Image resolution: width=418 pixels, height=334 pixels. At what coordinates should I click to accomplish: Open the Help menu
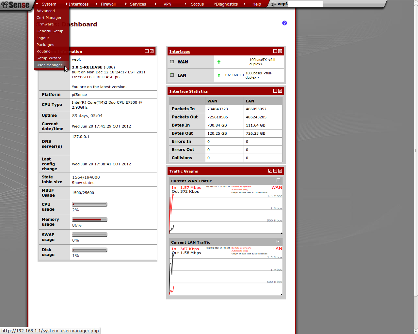(x=257, y=4)
